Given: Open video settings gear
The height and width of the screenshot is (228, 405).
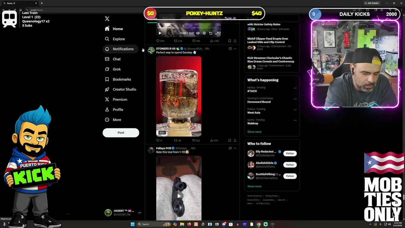Looking at the screenshot, I should pos(204,33).
